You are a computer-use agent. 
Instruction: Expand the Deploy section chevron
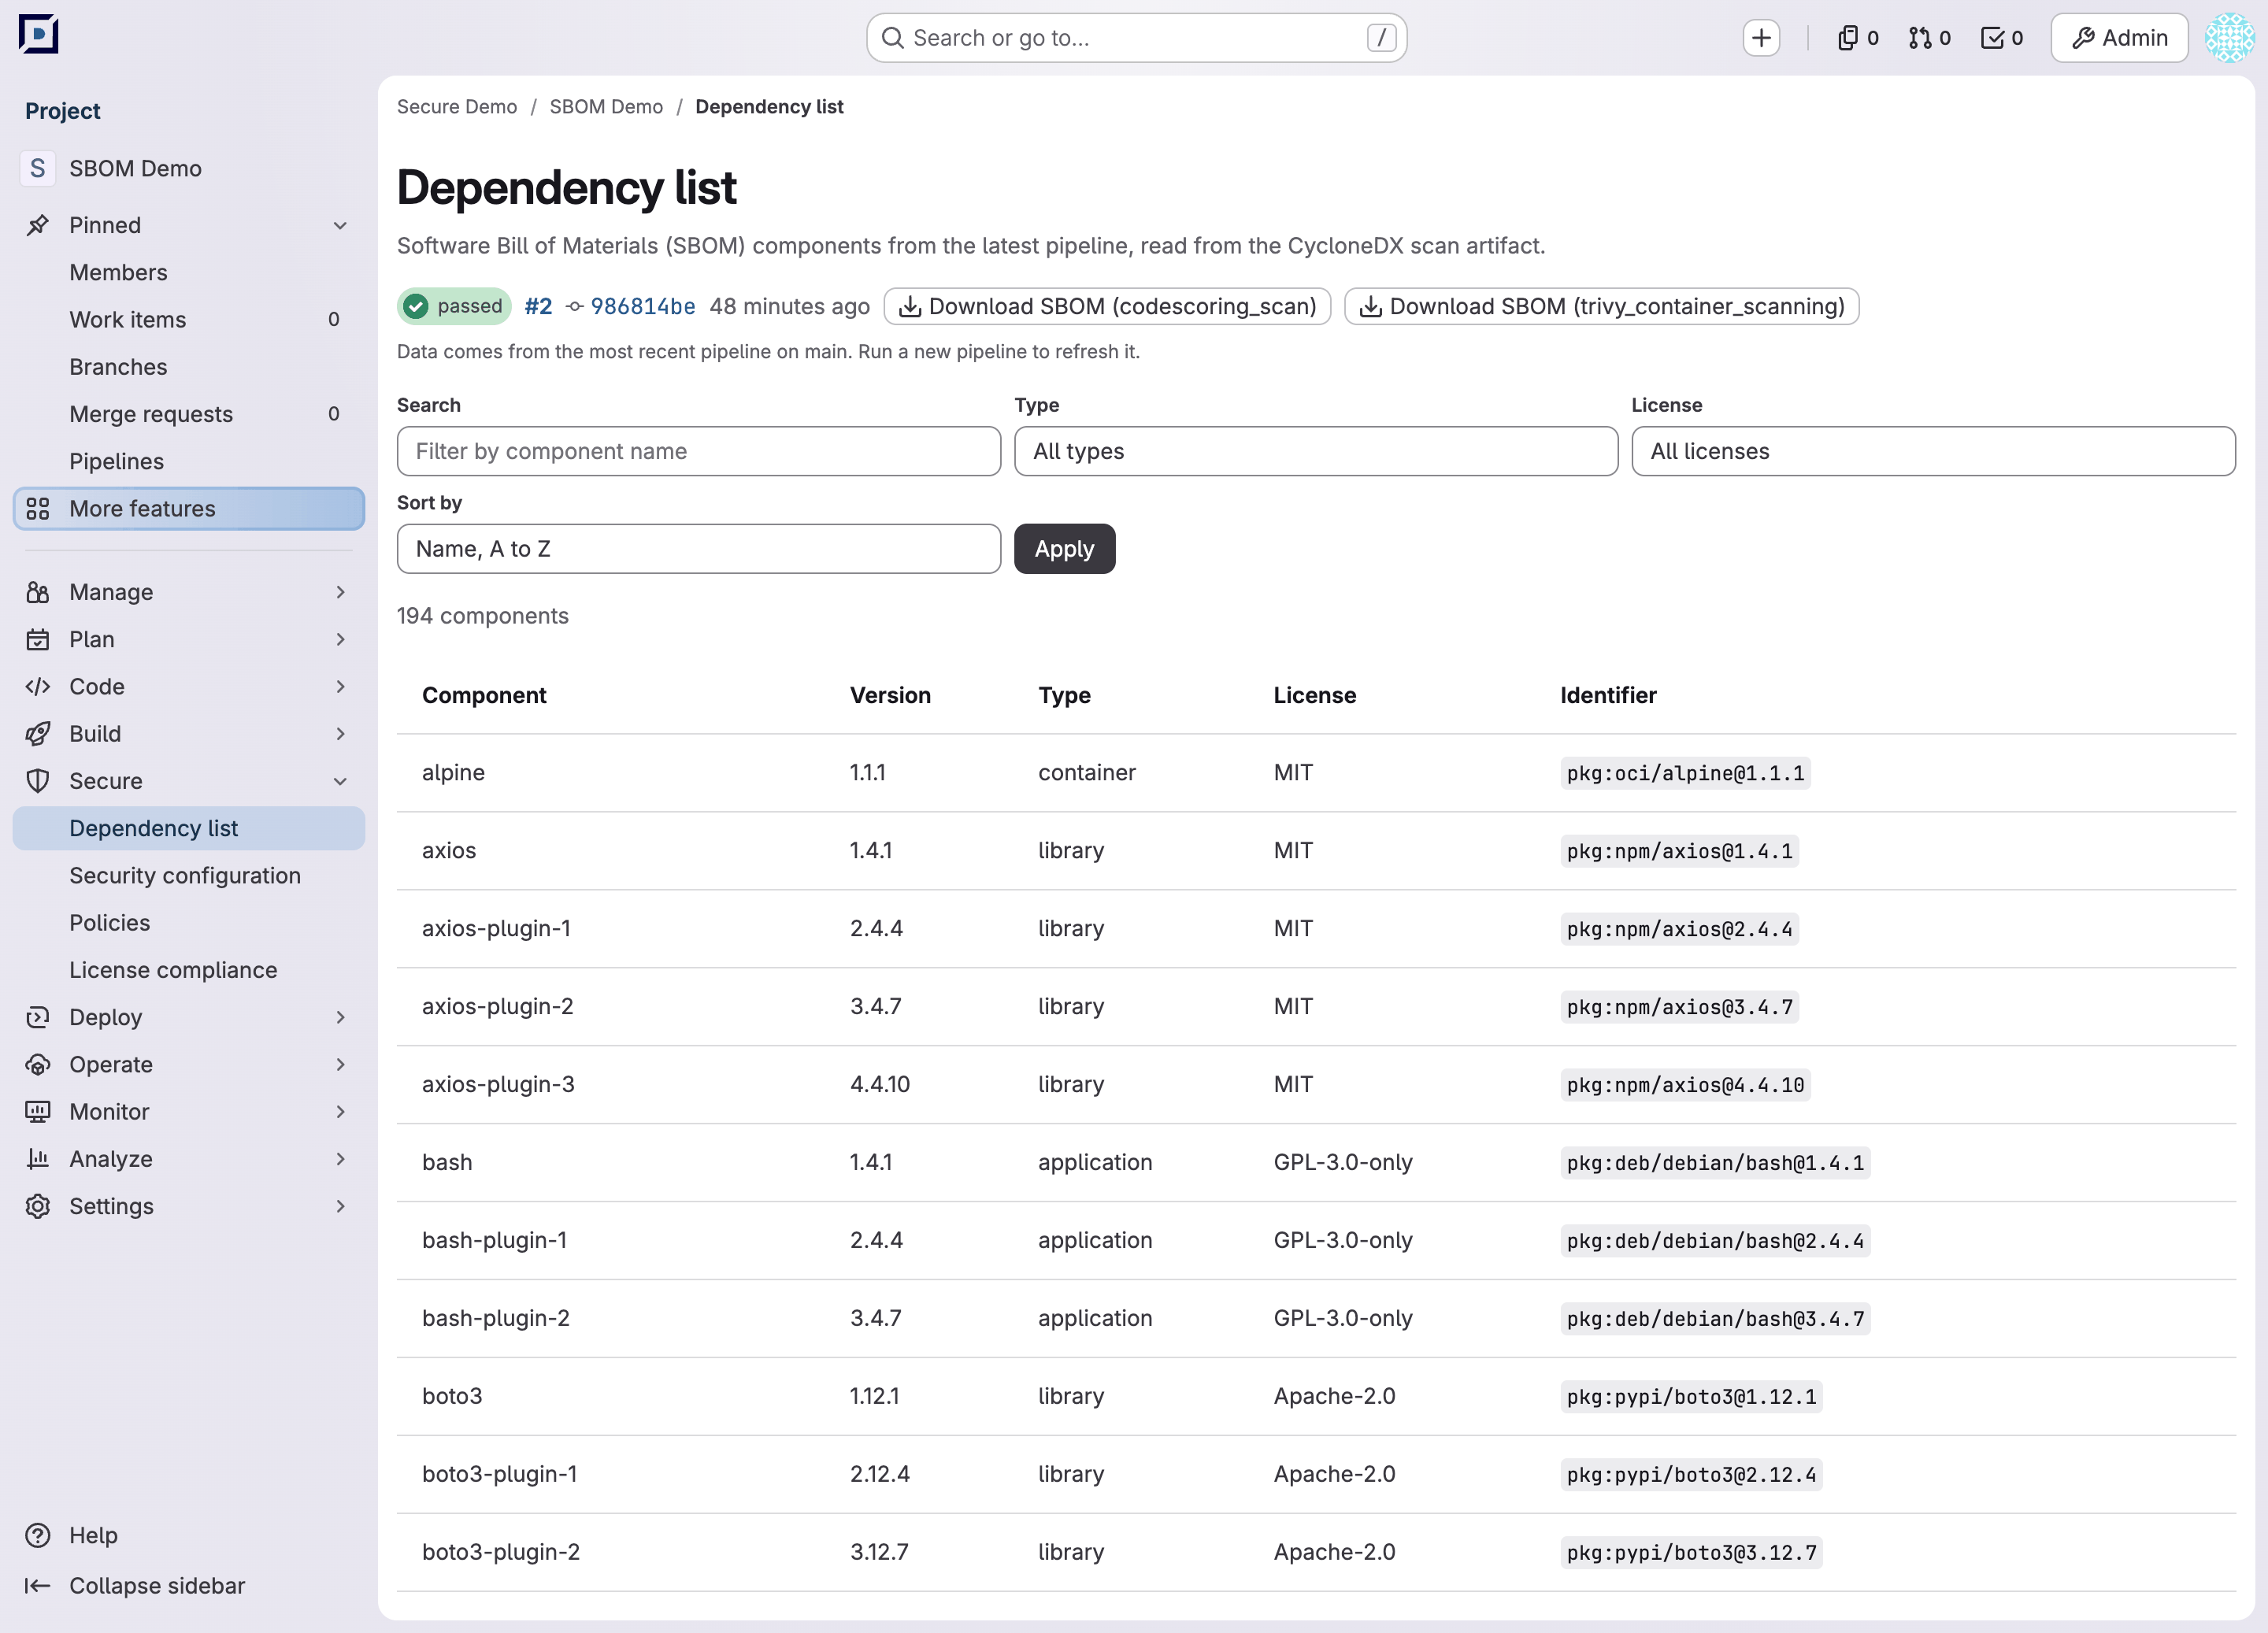[340, 1017]
